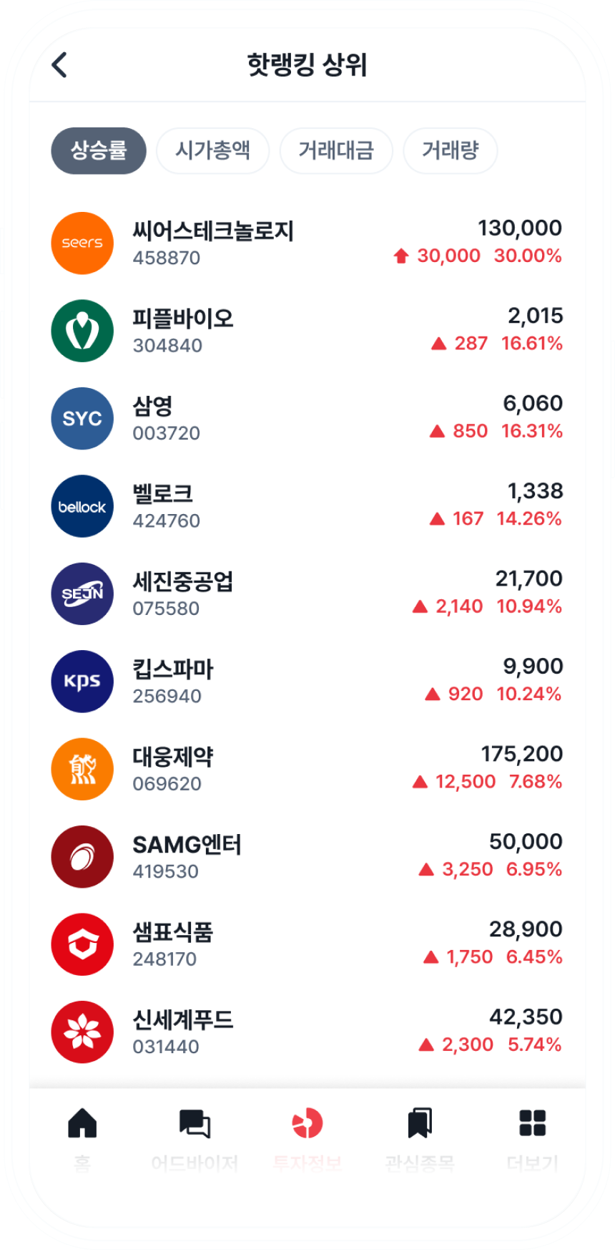Screen dimensions: 615x1250
Task: Tap the bellock company logo
Action: (x=82, y=506)
